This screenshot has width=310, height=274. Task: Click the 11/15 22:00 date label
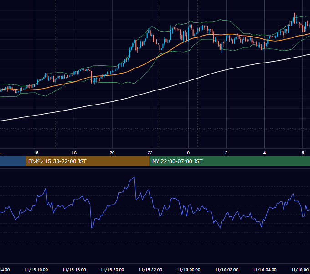click(x=150, y=270)
